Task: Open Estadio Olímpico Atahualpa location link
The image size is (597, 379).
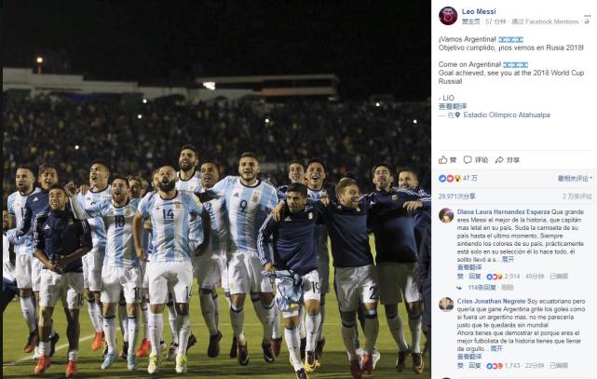Action: point(507,115)
